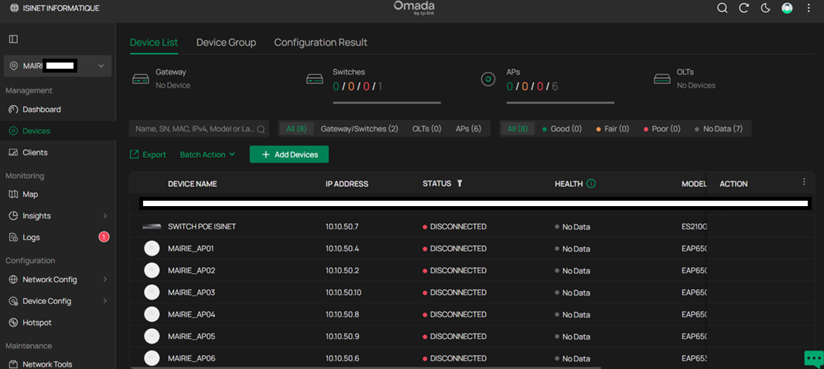Go to Dashboard in sidebar
The height and width of the screenshot is (369, 824).
coord(42,110)
